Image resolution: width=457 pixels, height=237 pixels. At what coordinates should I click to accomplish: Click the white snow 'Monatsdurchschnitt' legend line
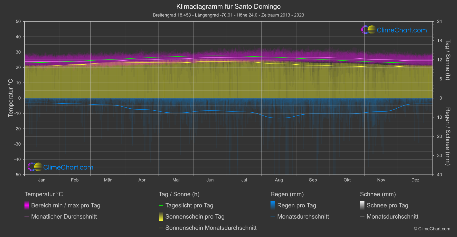[362, 217]
